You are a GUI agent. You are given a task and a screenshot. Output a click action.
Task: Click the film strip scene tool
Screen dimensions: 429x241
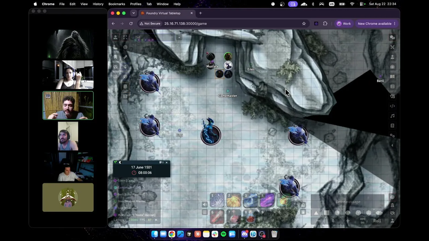tap(125, 96)
